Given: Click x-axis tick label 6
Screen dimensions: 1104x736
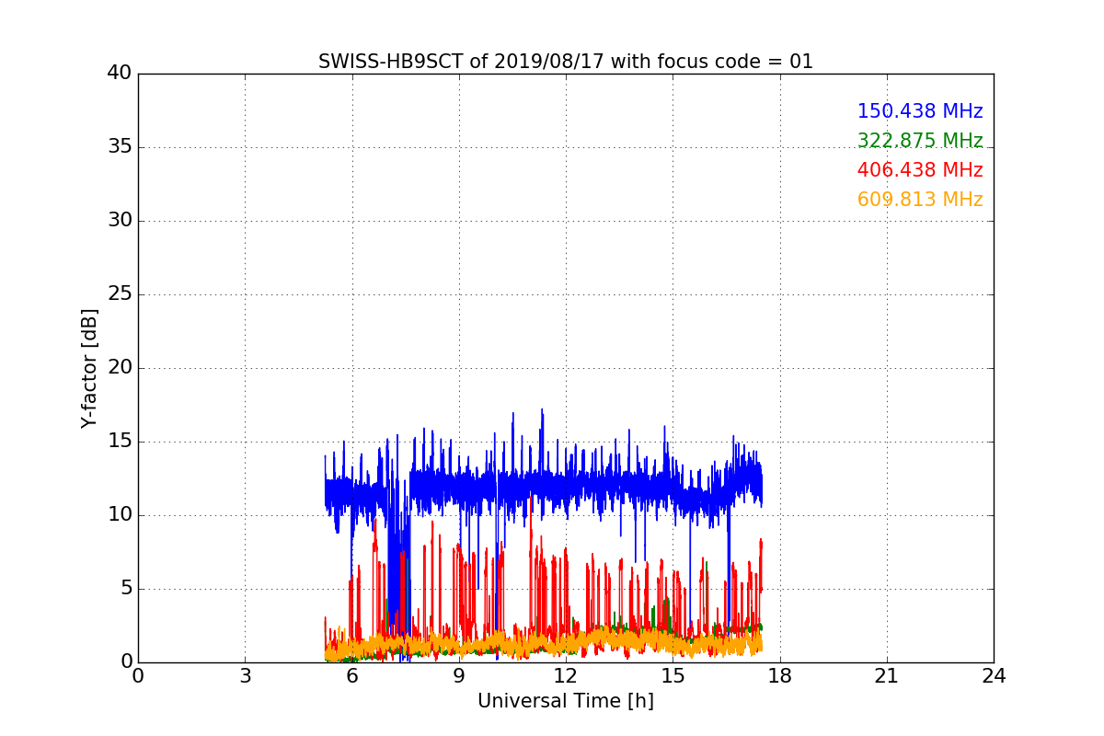Looking at the screenshot, I should click(352, 676).
